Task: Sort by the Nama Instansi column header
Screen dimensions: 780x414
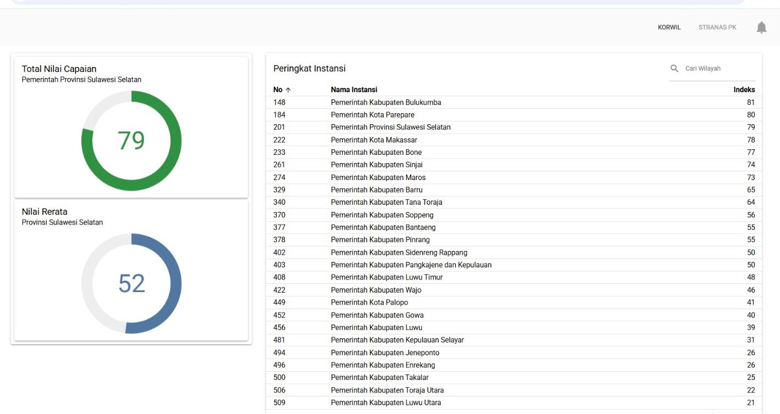Action: tap(354, 89)
